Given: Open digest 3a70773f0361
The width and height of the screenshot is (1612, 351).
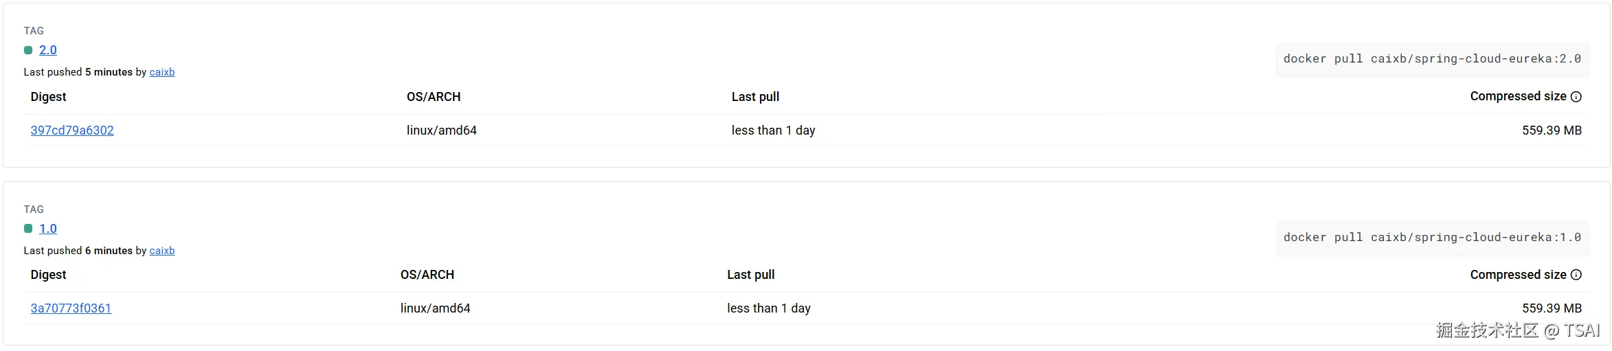Looking at the screenshot, I should (71, 308).
